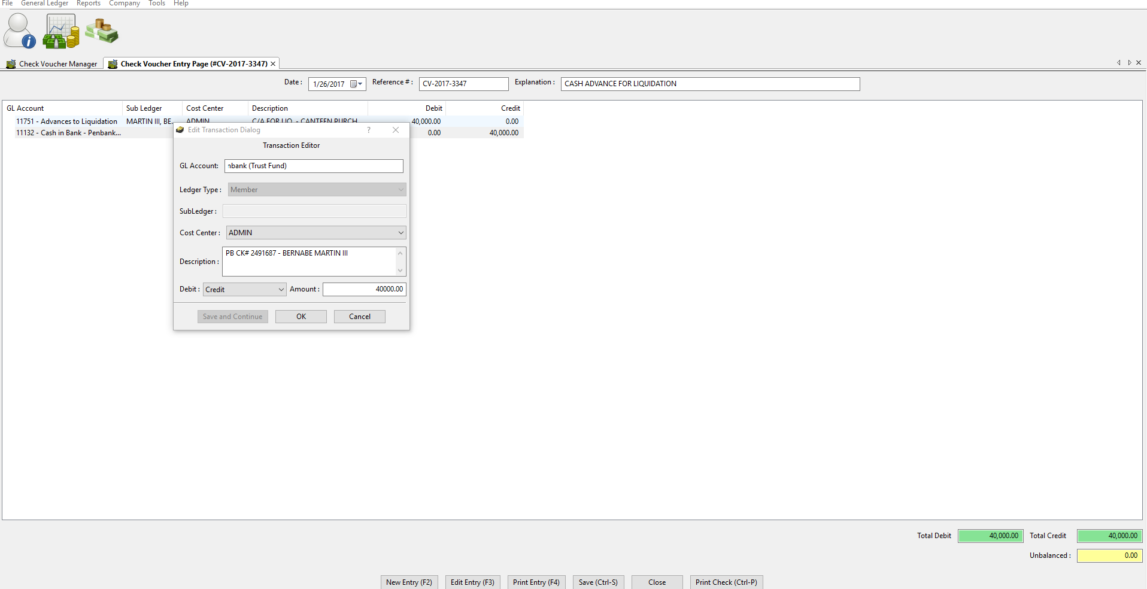Click the GL Account field in dialog
1147x589 pixels.
314,166
